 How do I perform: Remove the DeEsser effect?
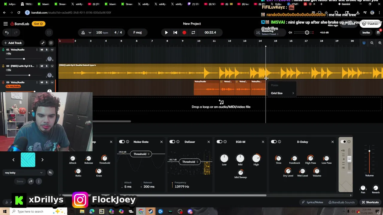click(x=209, y=142)
